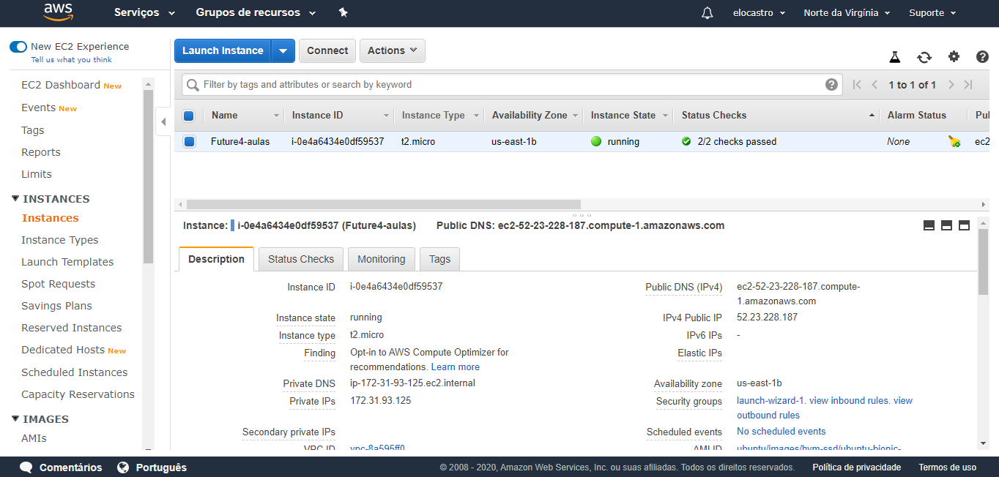Open the Grupos de recursos menu
The width and height of the screenshot is (999, 477).
point(256,12)
